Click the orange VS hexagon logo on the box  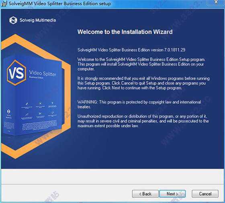[16, 73]
